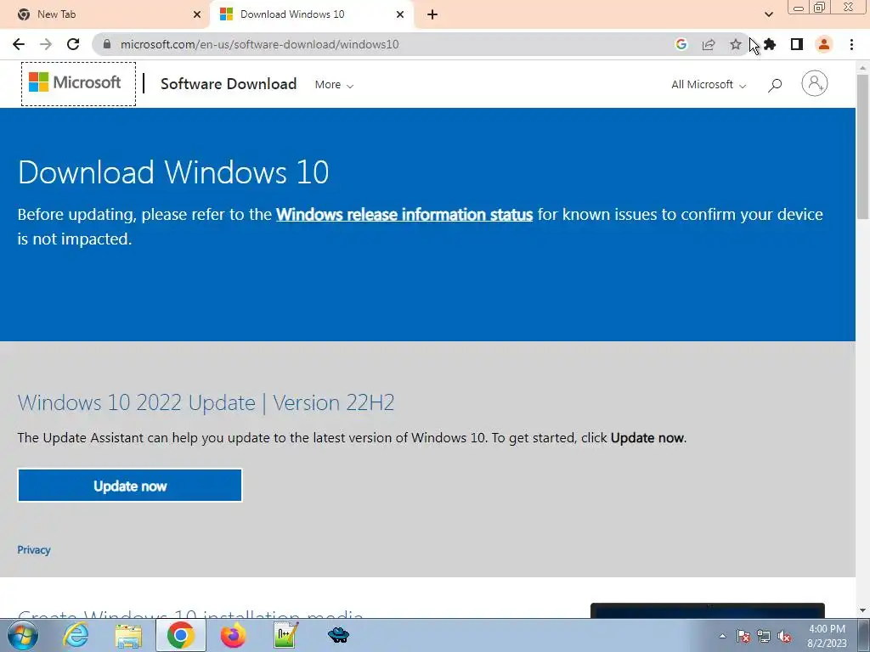The width and height of the screenshot is (870, 652).
Task: Open the Software Download link
Action: coord(229,84)
